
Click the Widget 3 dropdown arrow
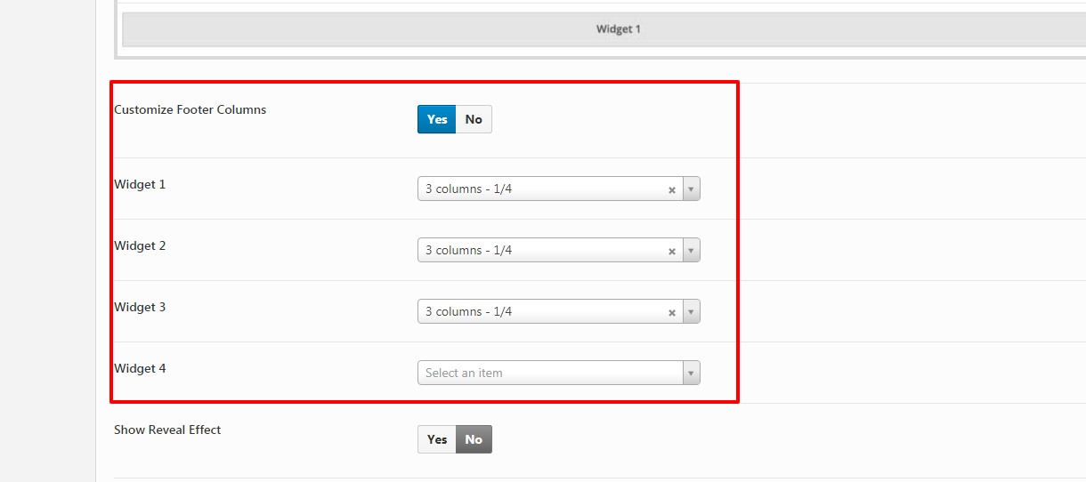[x=691, y=312]
